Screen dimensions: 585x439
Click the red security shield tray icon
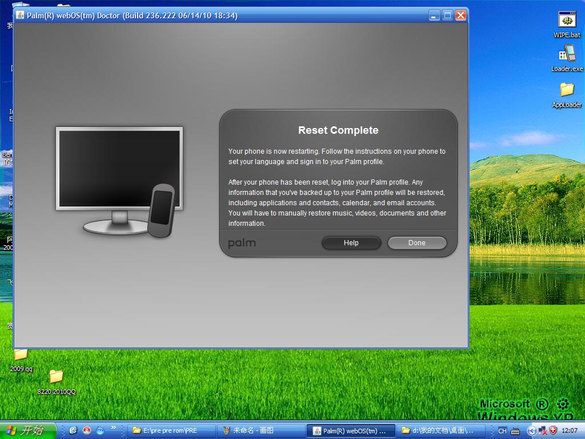point(552,430)
